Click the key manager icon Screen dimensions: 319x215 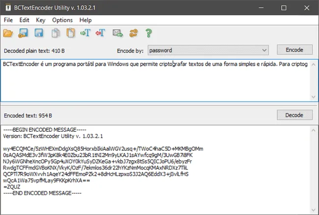pyautogui.click(x=133, y=33)
